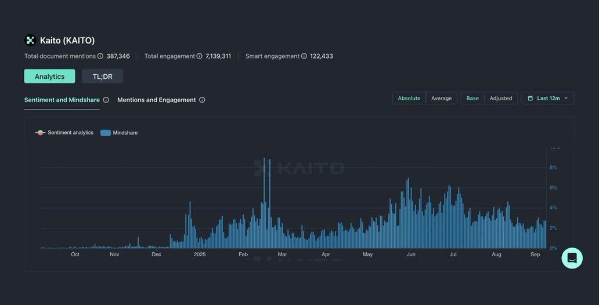This screenshot has height=305, width=599.
Task: Open the Sentiment and Mindshare tab
Action: 62,100
